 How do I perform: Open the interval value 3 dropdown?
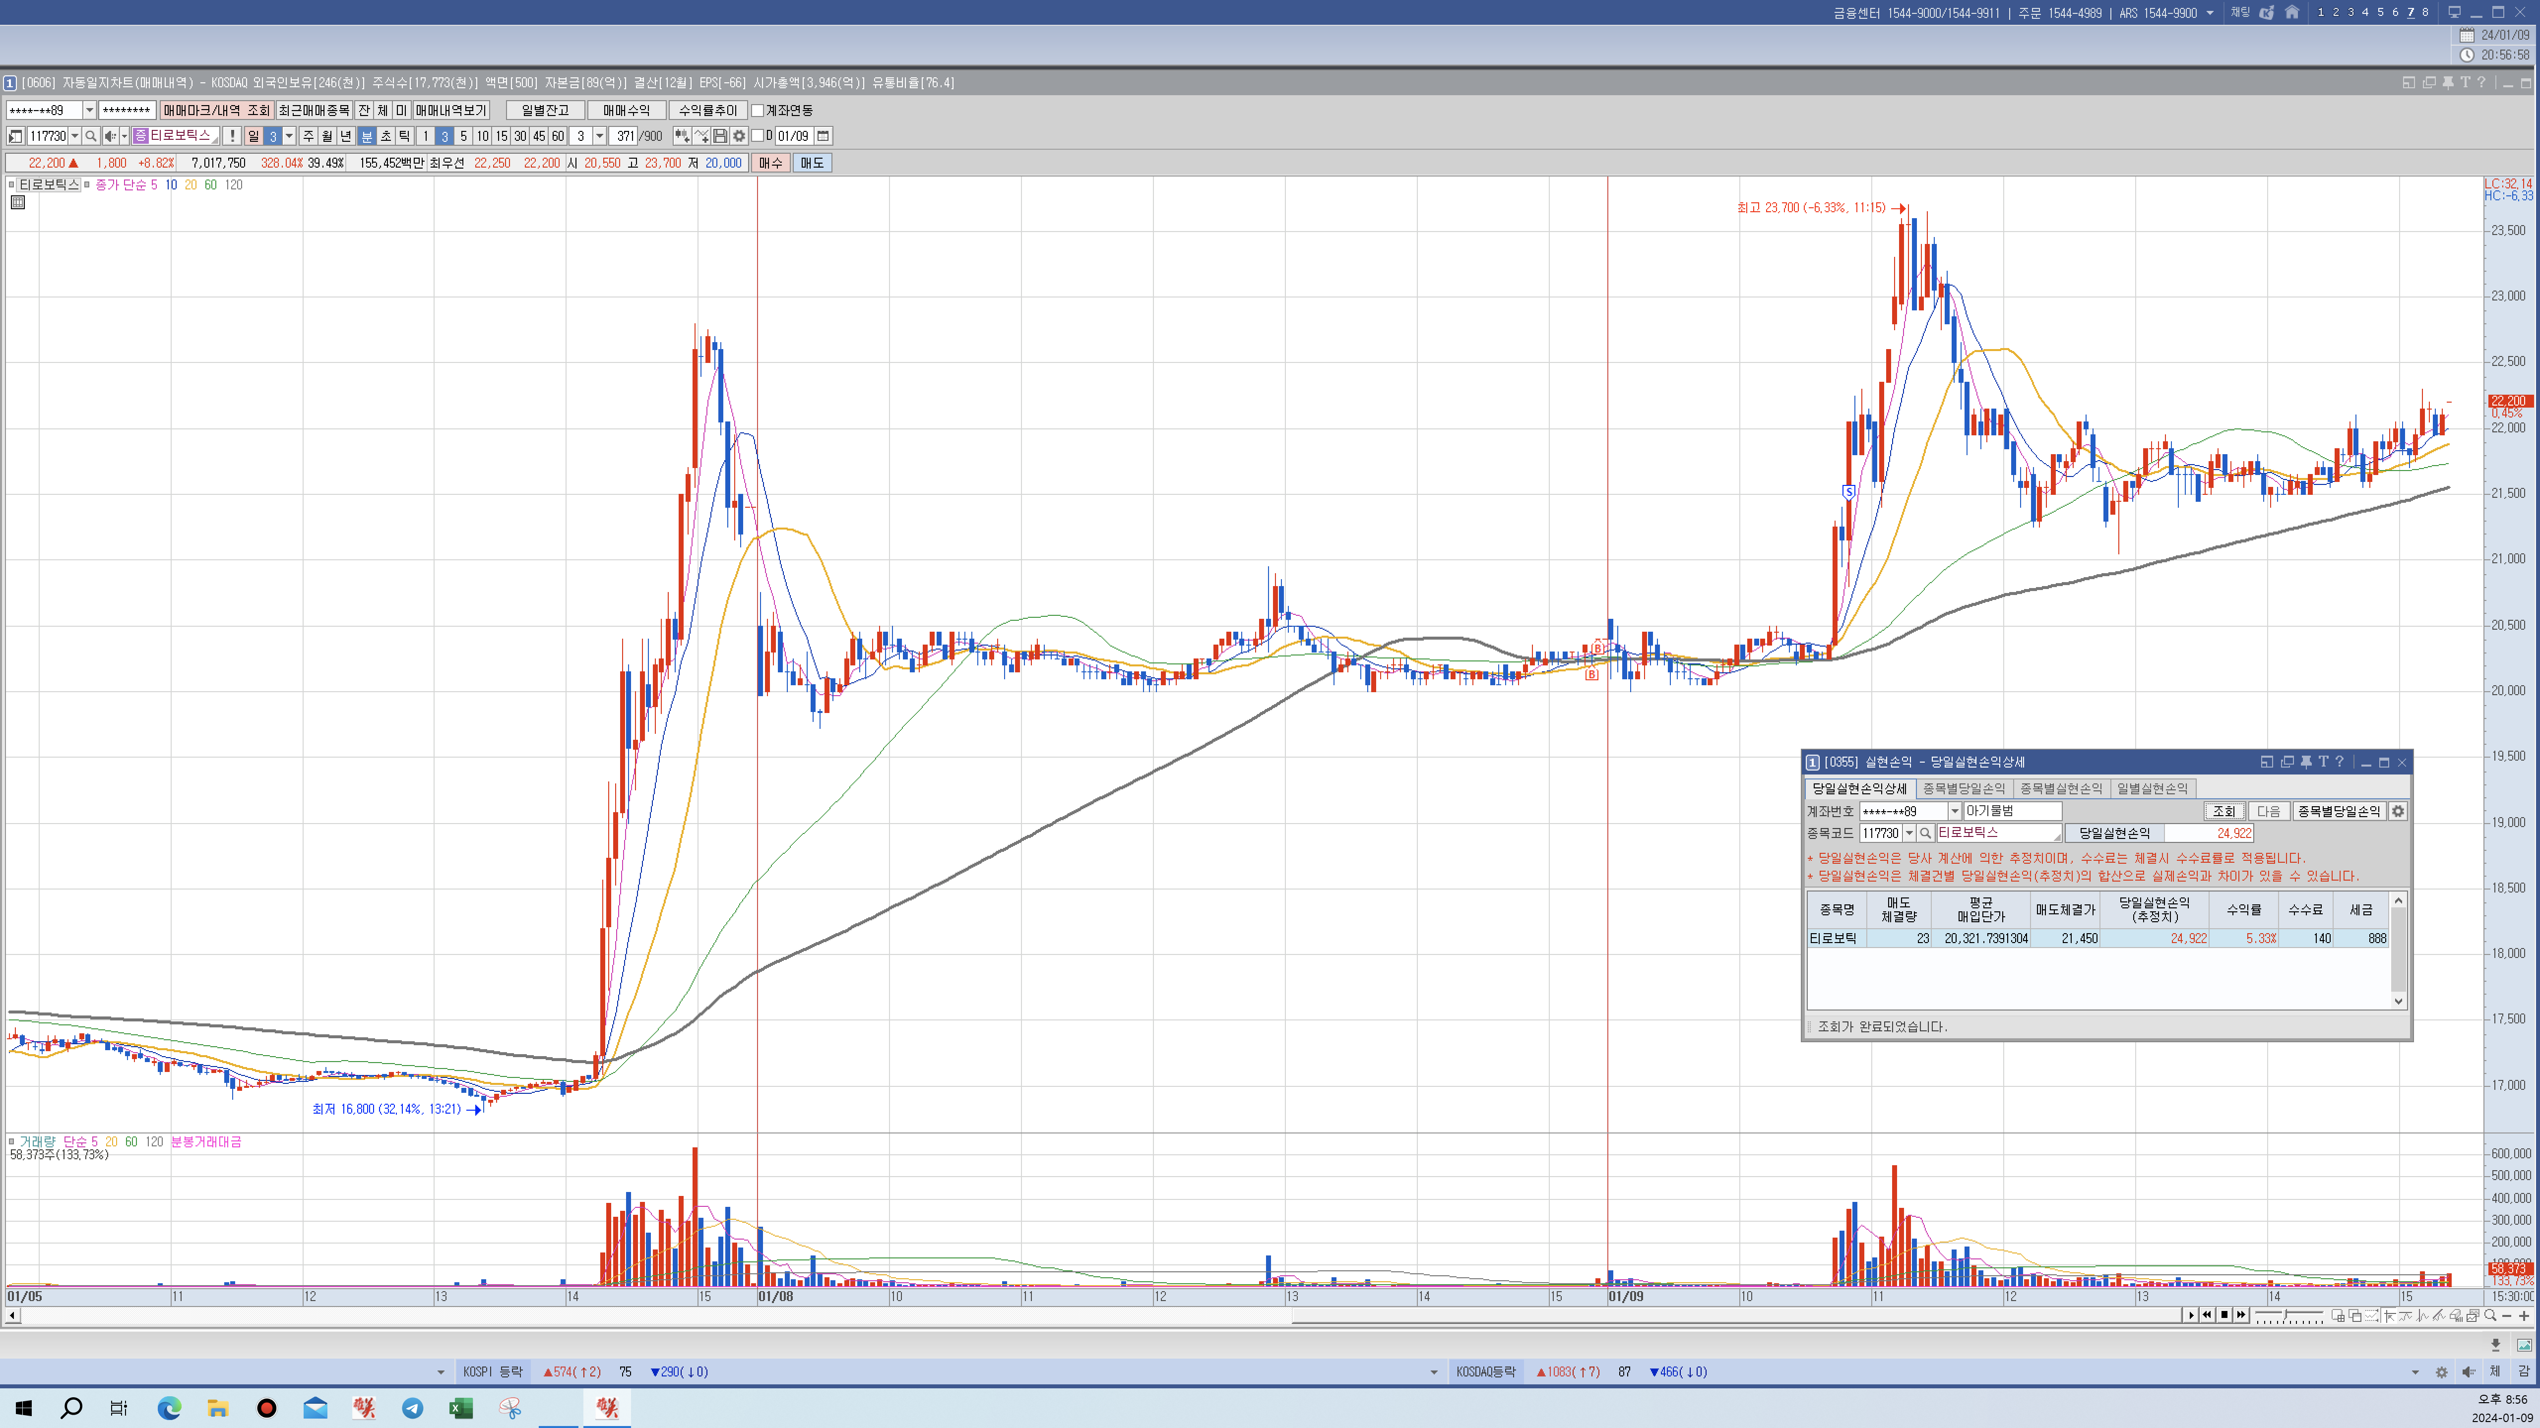coord(599,136)
